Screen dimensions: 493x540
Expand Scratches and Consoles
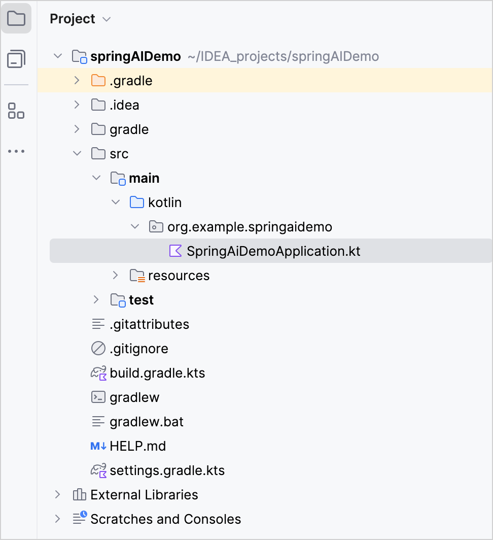pos(57,519)
